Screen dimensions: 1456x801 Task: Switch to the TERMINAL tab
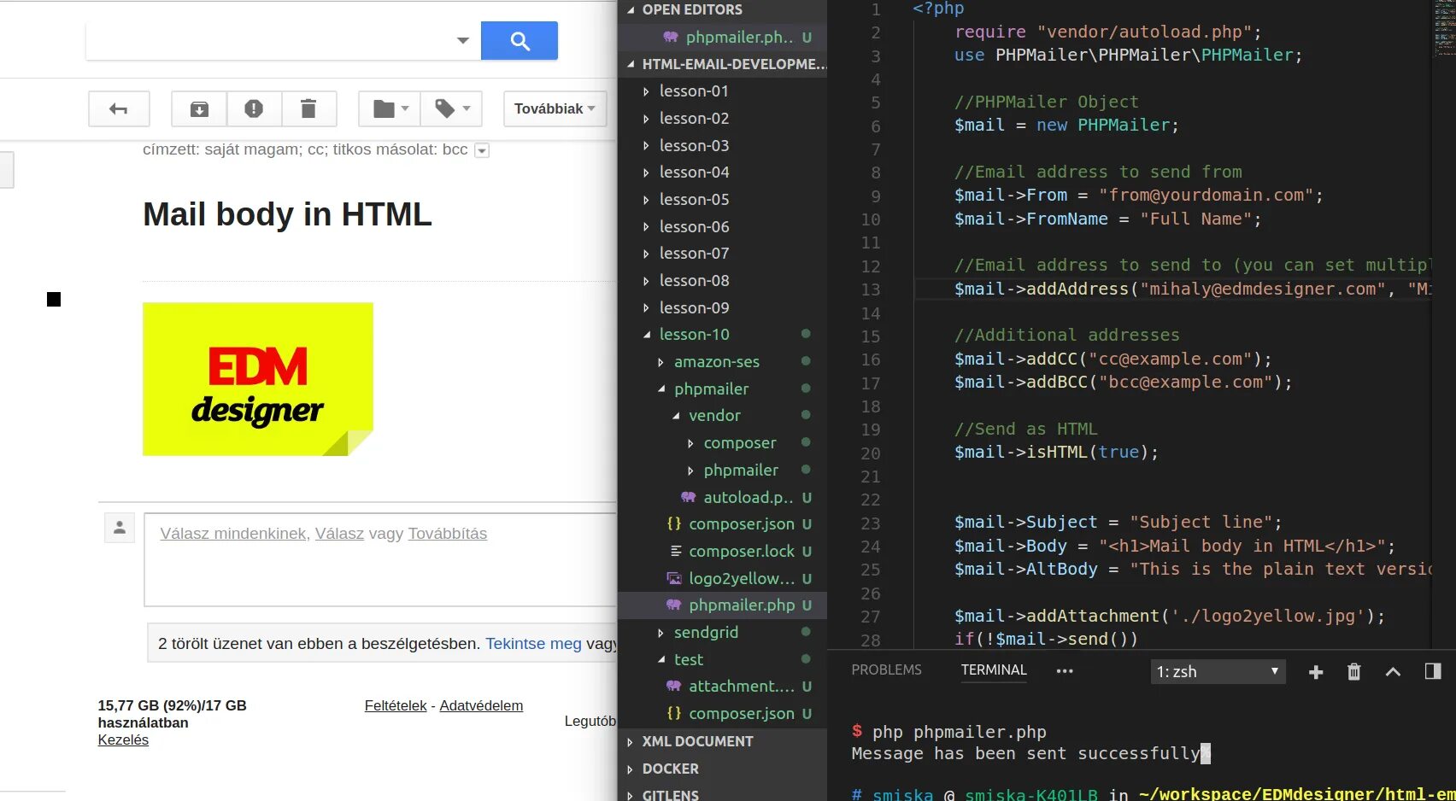tap(994, 670)
